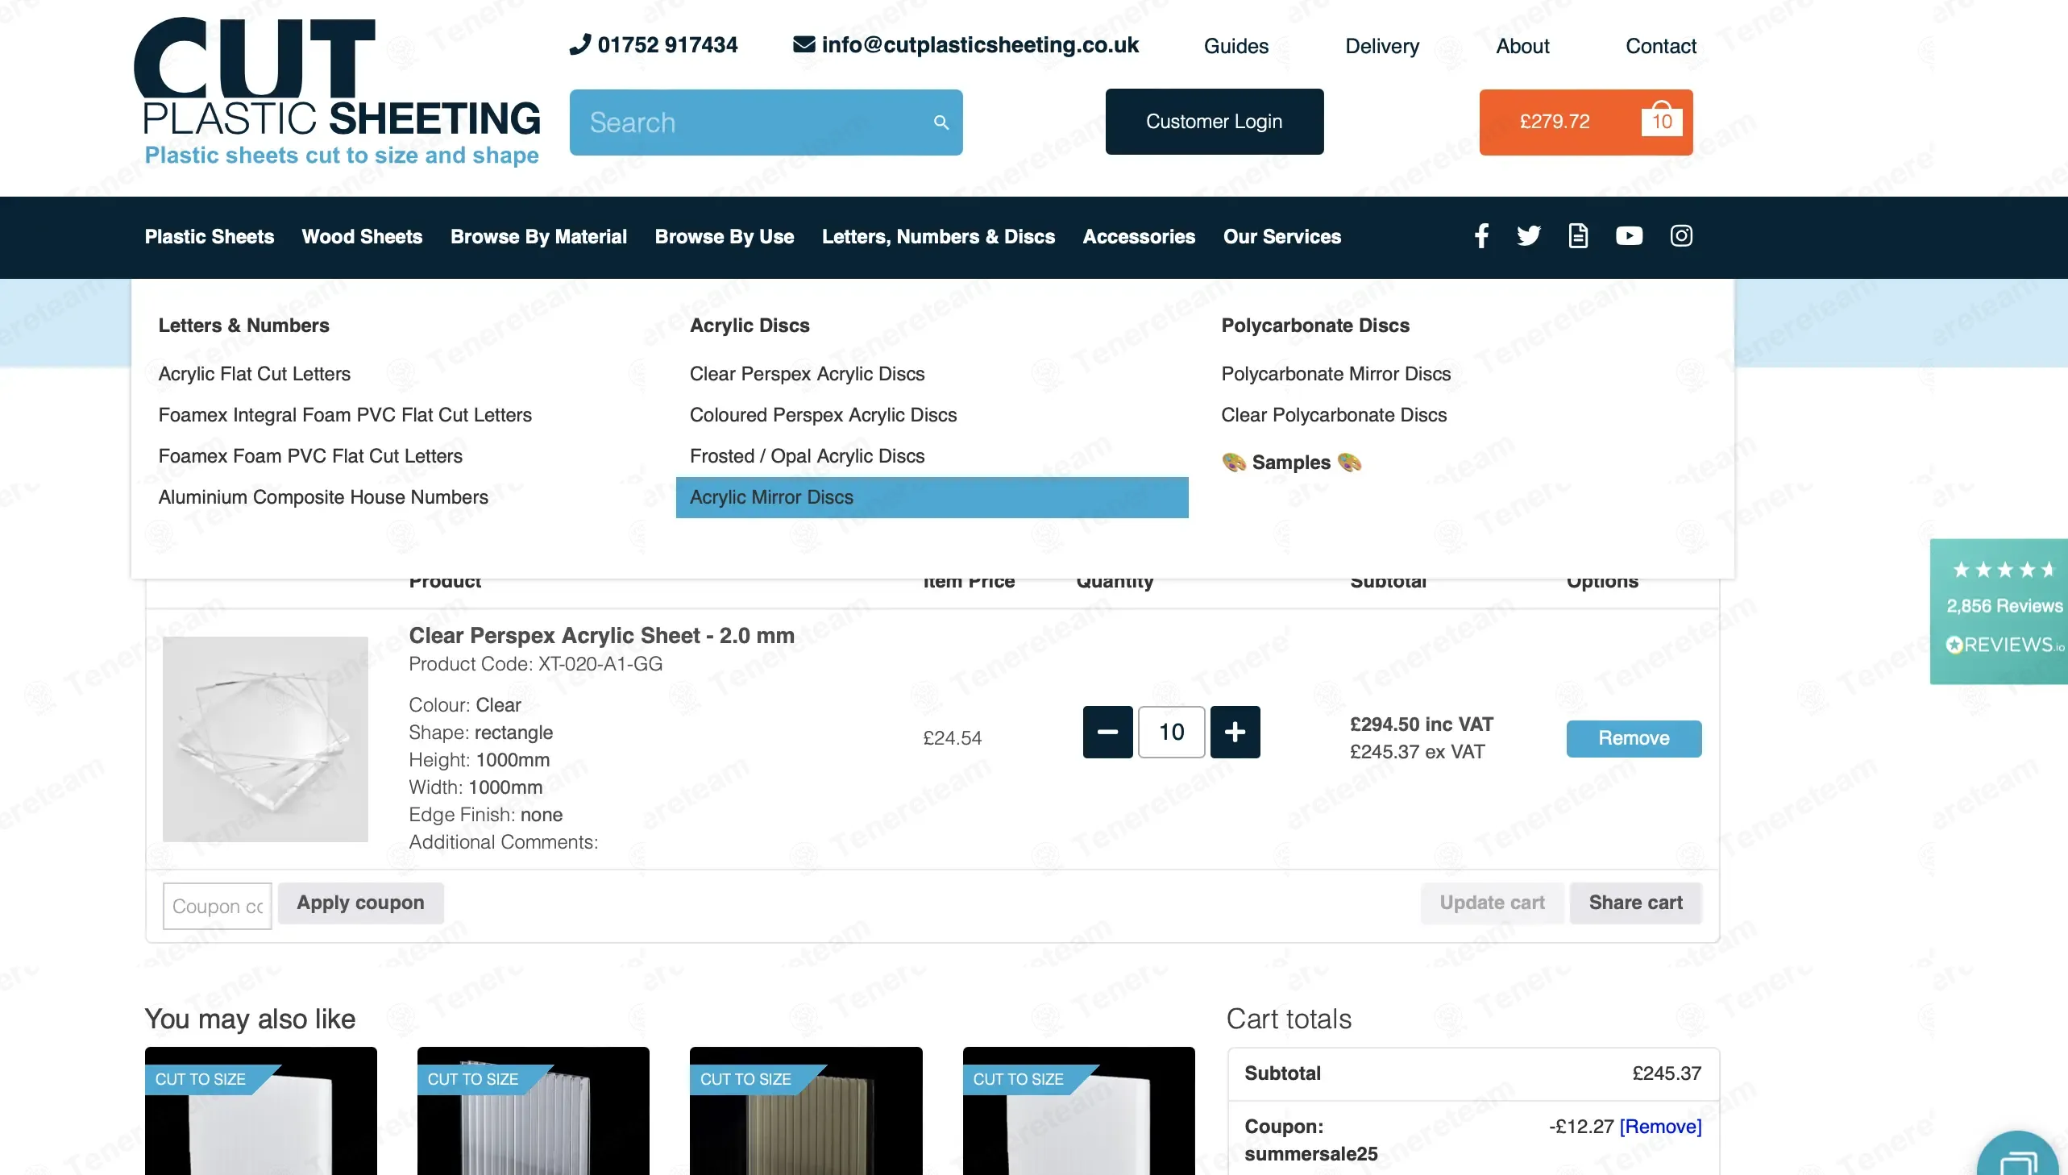This screenshot has height=1175, width=2068.
Task: Open the Clear Perspex Acrylic Sheet thumbnail
Action: click(x=264, y=738)
